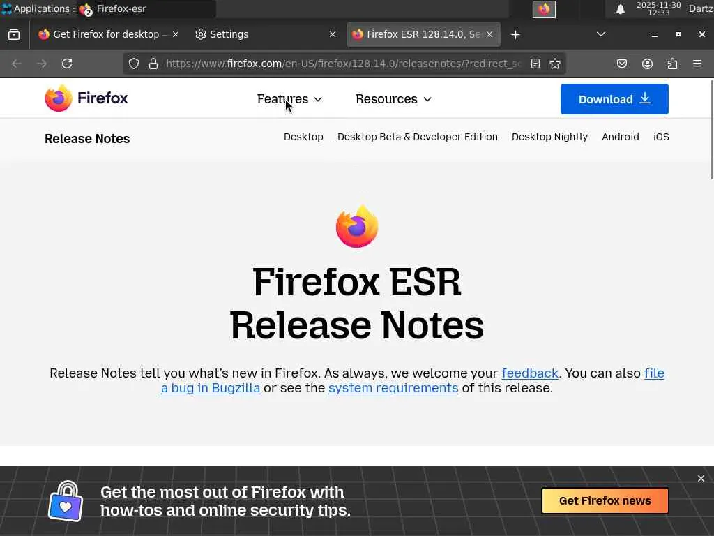714x536 pixels.
Task: Open the application hamburger menu
Action: (697, 64)
